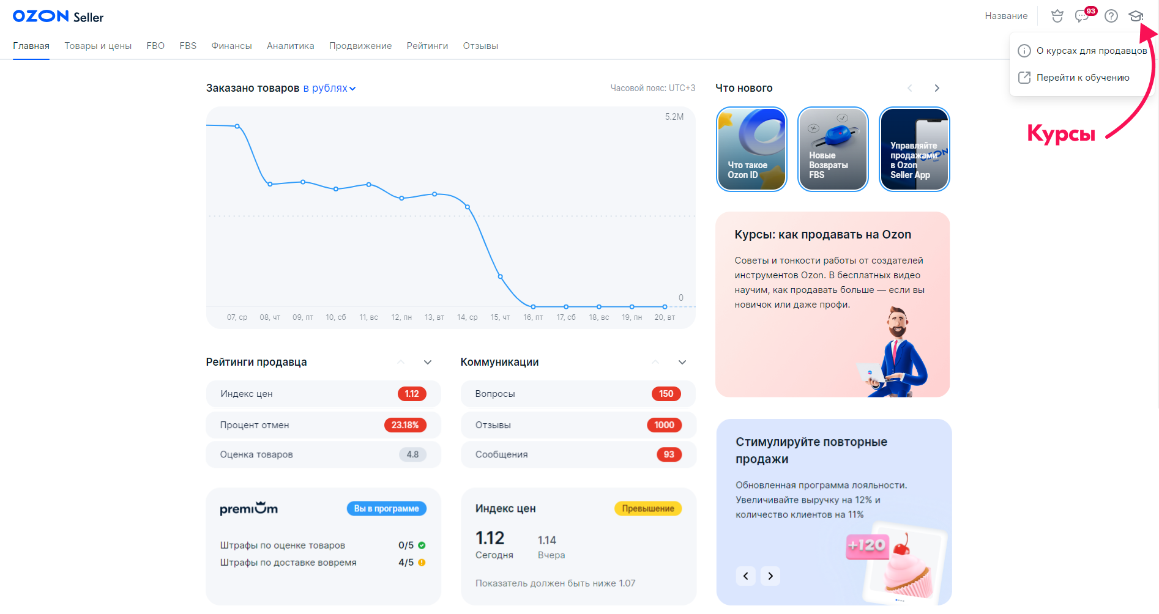Open 'Отзывы' communications row with 1000
The width and height of the screenshot is (1159, 614).
(578, 425)
